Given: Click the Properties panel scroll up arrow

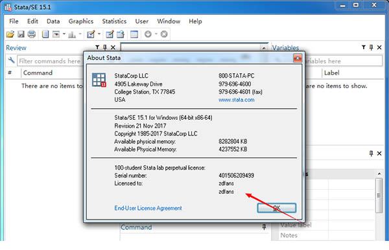Looking at the screenshot, I should (379, 174).
